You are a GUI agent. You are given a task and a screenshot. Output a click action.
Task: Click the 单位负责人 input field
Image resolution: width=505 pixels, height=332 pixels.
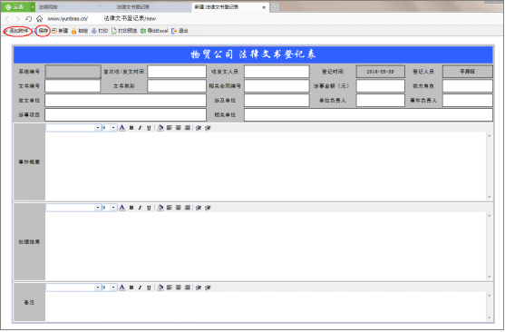381,101
